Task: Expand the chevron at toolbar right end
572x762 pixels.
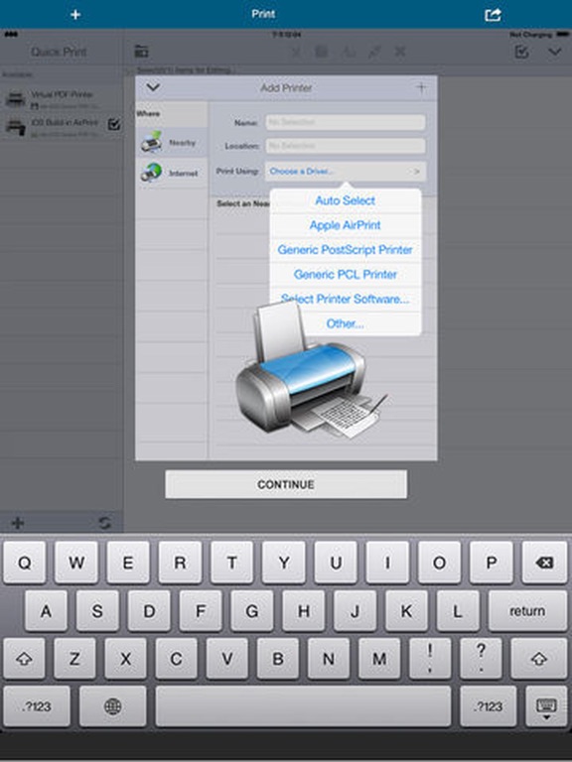Action: 555,52
